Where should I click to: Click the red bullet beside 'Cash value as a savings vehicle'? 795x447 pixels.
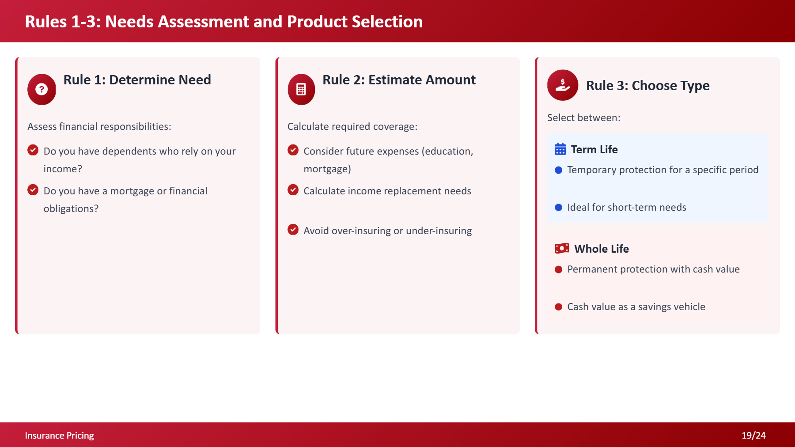pos(558,307)
